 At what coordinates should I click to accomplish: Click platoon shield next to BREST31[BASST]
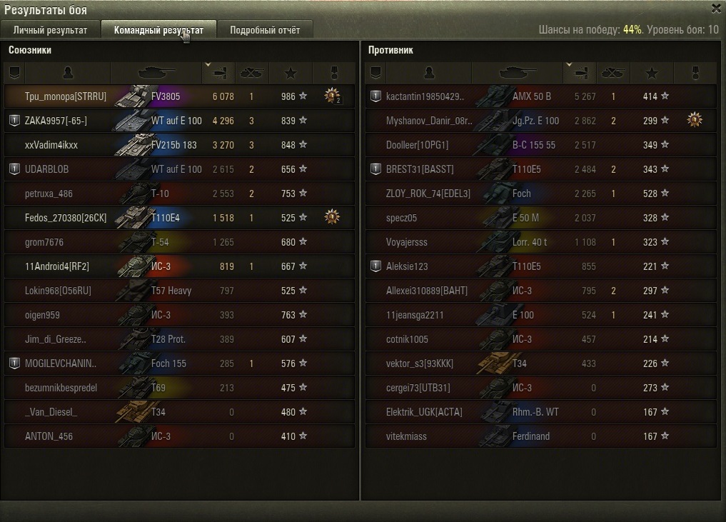(x=375, y=169)
